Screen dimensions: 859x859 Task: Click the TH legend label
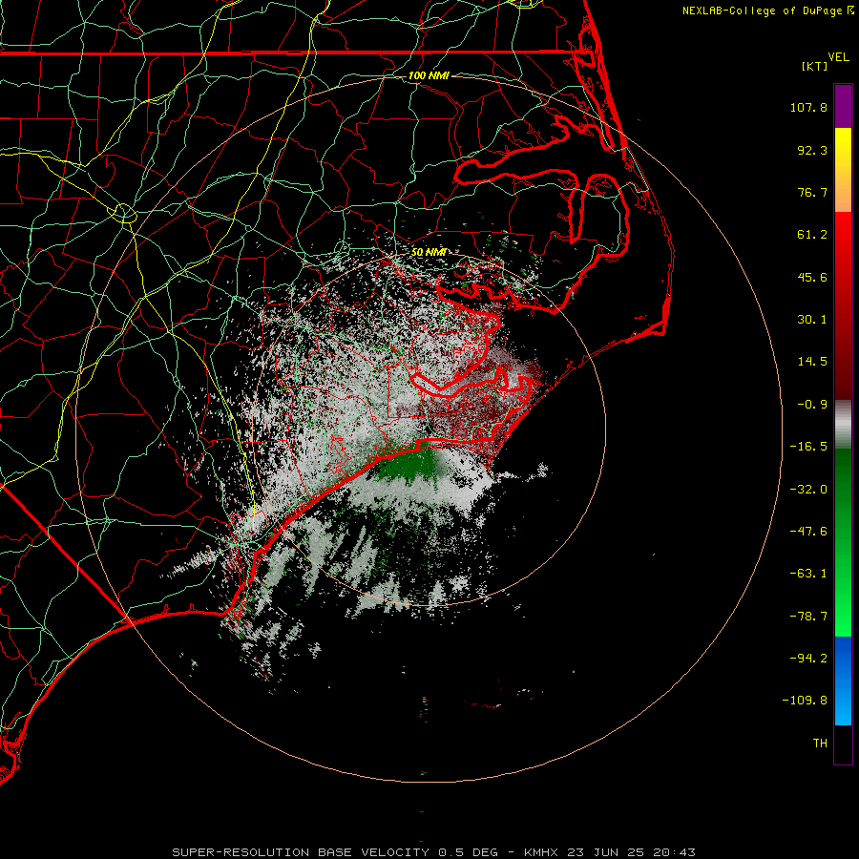(x=820, y=744)
